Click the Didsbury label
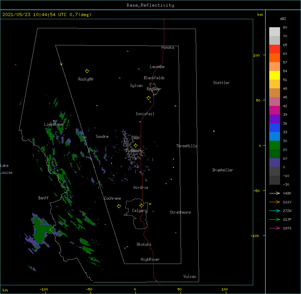Image resolution: width=301 pixels, height=294 pixels. [x=134, y=150]
